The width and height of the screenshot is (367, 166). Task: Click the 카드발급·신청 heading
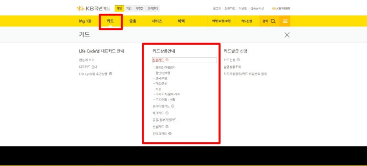tap(235, 51)
